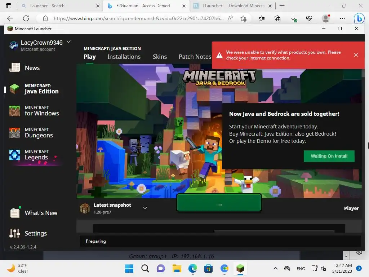369x277 pixels.
Task: Open the Favorites list in Edge
Action: click(262, 18)
